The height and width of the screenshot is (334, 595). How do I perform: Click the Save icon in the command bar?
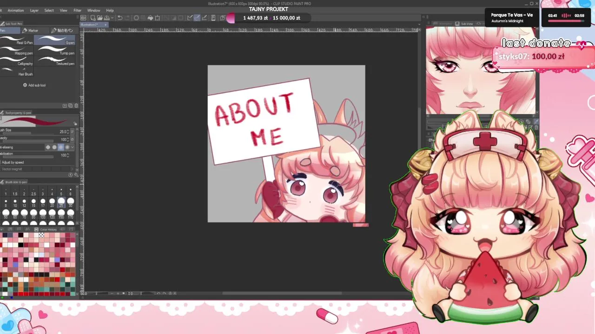(107, 18)
